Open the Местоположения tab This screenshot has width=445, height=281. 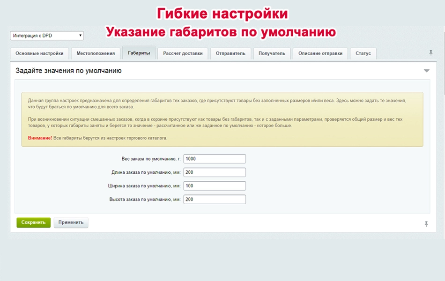pos(96,53)
